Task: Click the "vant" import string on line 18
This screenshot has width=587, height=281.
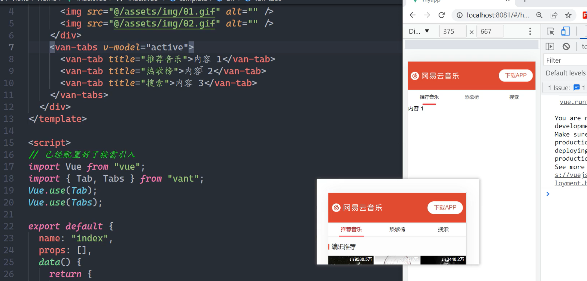Action: pos(183,179)
